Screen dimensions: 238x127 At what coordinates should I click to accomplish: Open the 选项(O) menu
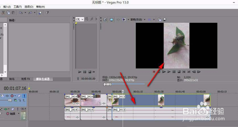pos(29,7)
